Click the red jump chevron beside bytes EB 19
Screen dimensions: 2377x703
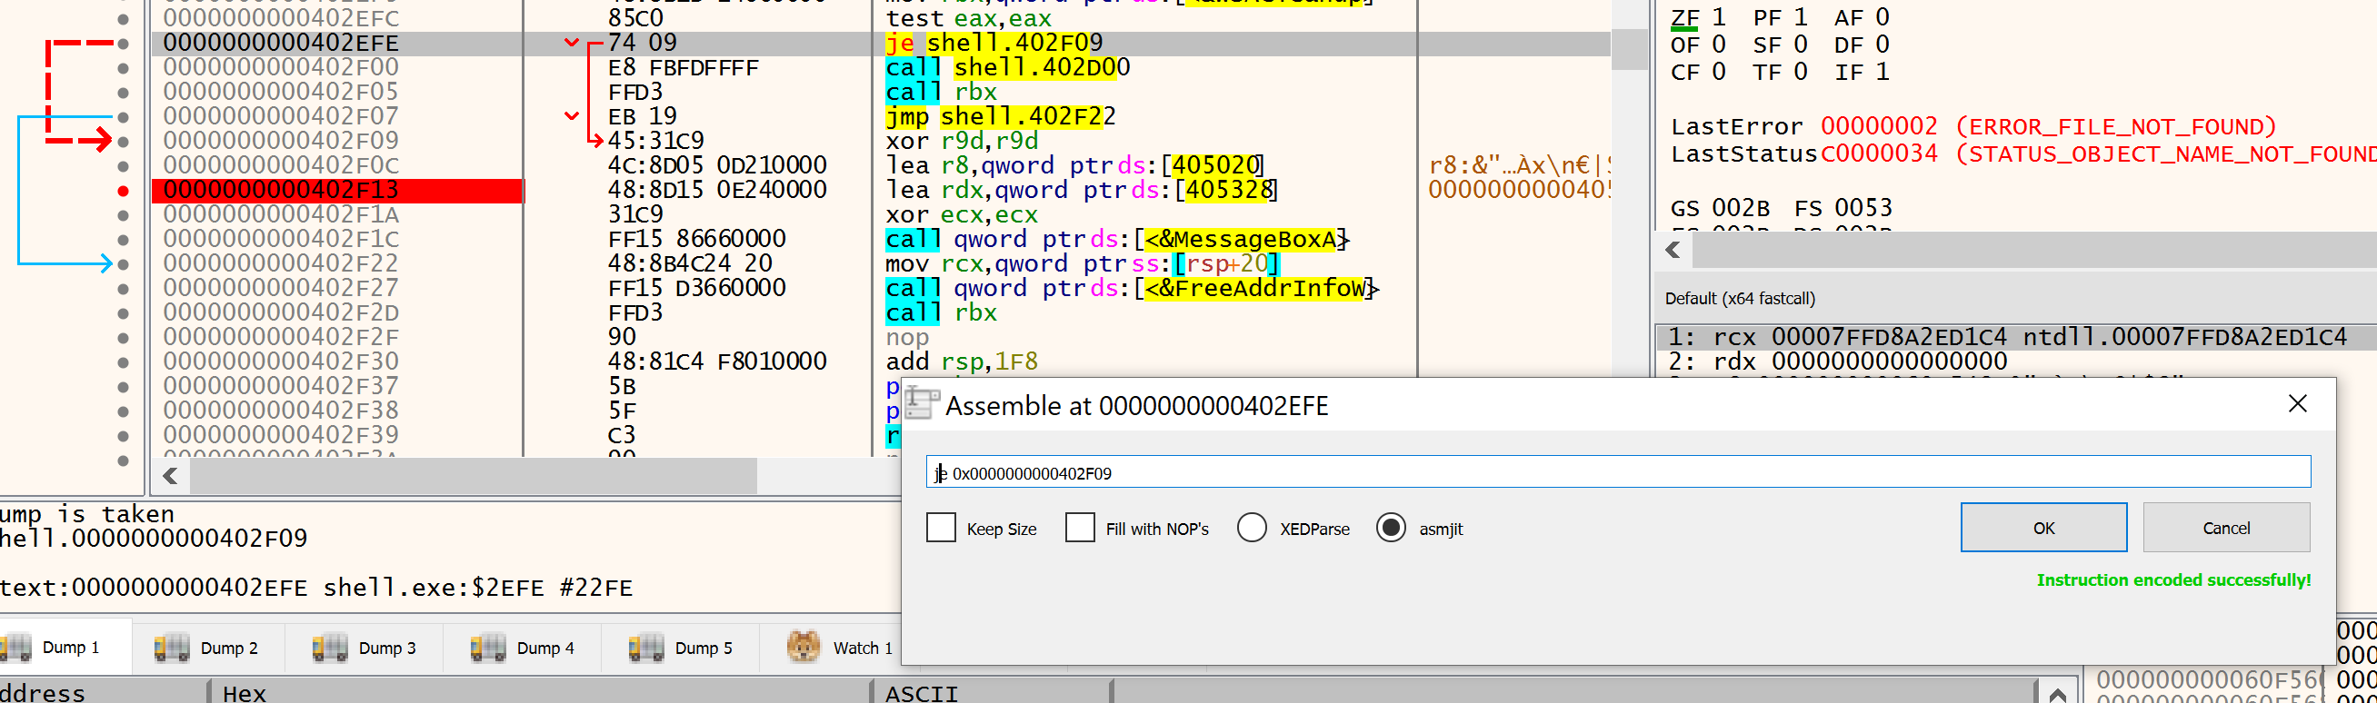tap(572, 116)
